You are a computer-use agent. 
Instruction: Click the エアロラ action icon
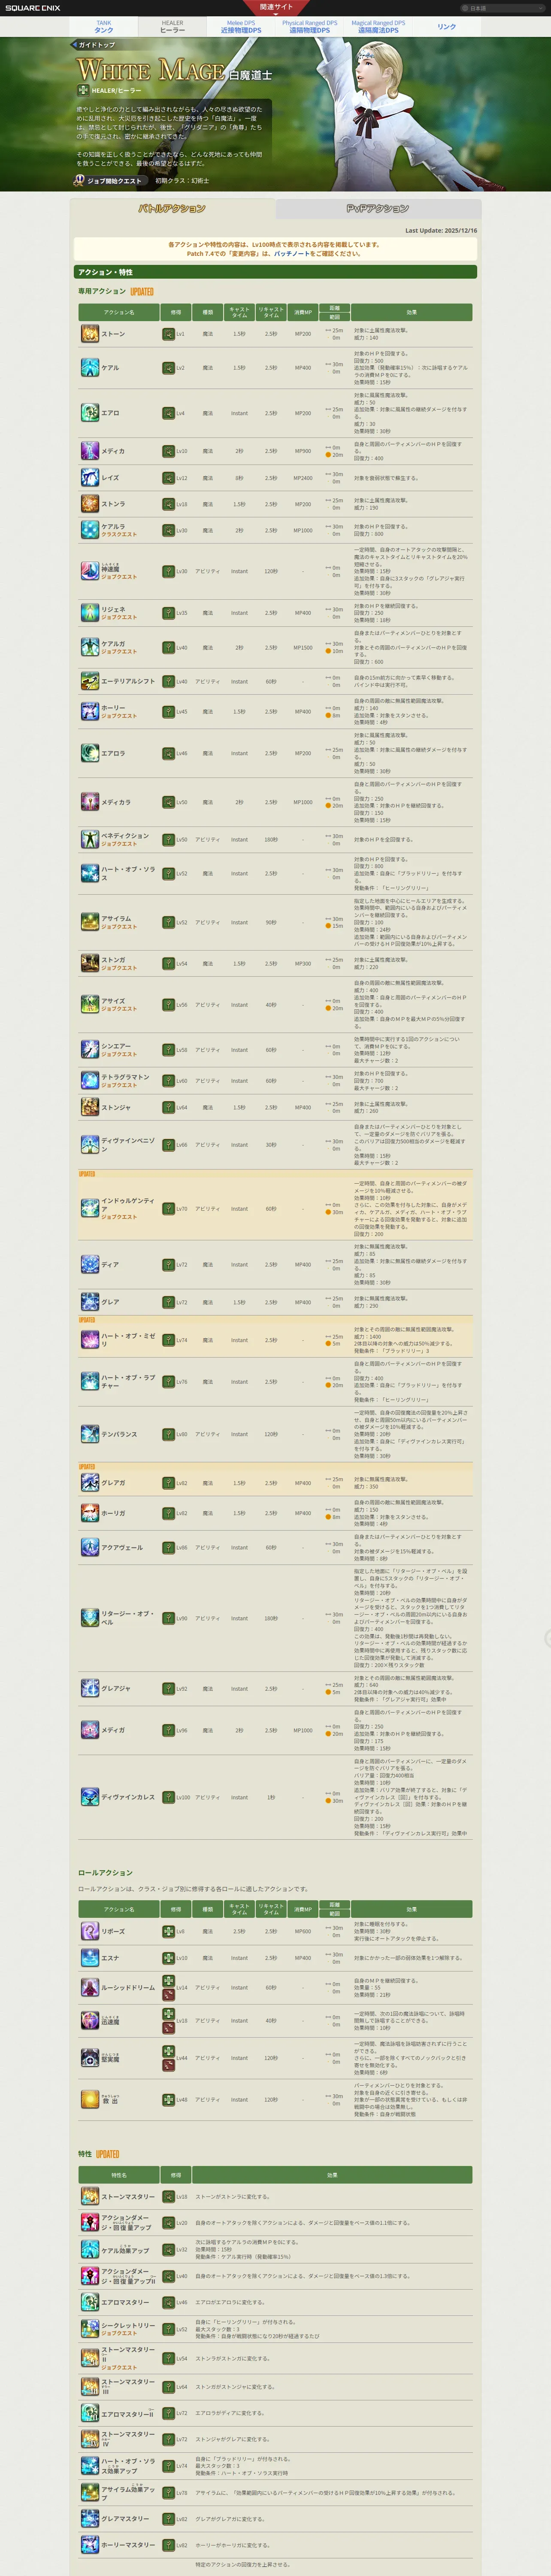tap(90, 753)
